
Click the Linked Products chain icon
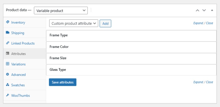[8, 43]
